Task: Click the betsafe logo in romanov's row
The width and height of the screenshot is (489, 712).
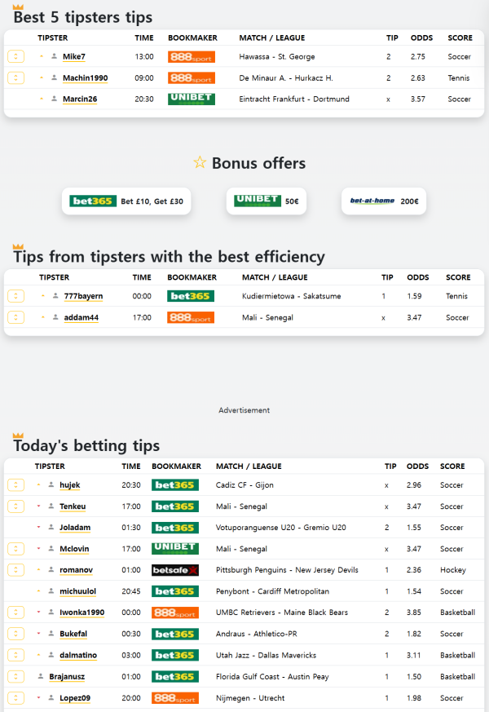Action: pyautogui.click(x=175, y=570)
